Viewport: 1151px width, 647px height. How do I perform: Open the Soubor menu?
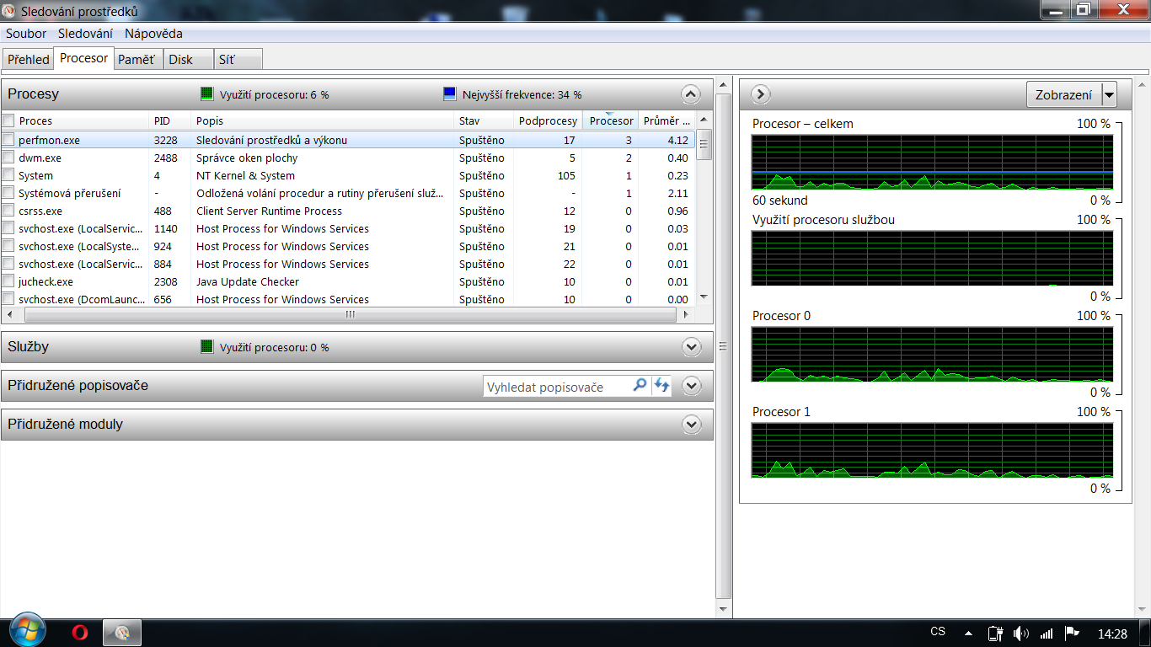tap(26, 34)
